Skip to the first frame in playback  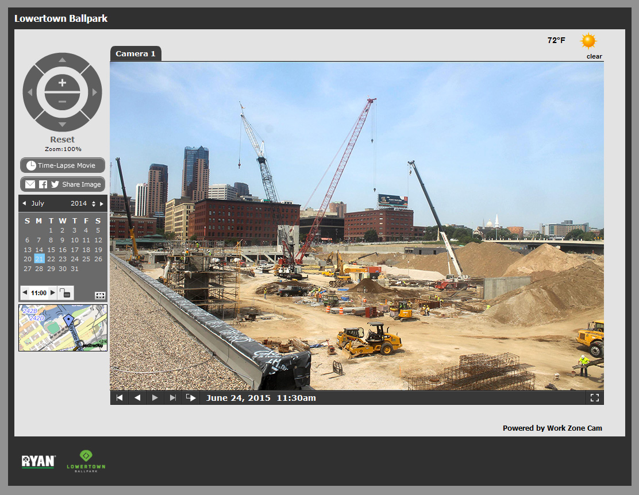119,397
